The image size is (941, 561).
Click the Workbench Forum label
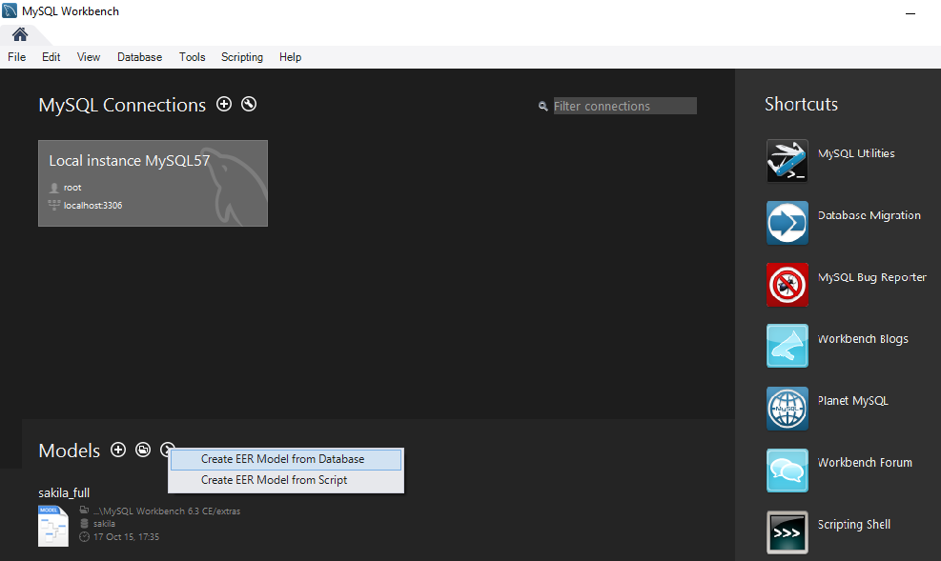(865, 463)
